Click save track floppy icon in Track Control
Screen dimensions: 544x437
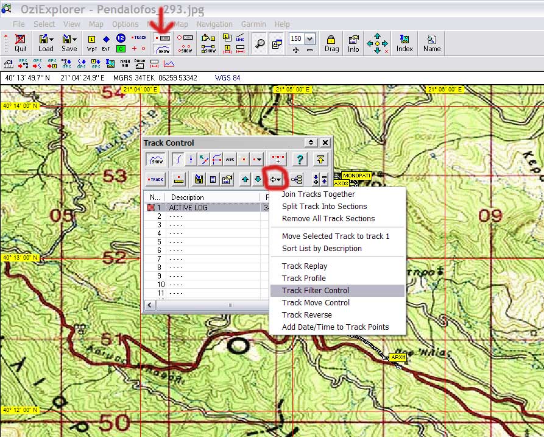tap(198, 179)
